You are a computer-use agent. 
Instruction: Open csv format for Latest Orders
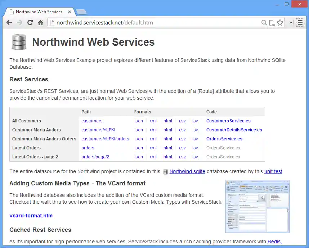click(x=182, y=148)
